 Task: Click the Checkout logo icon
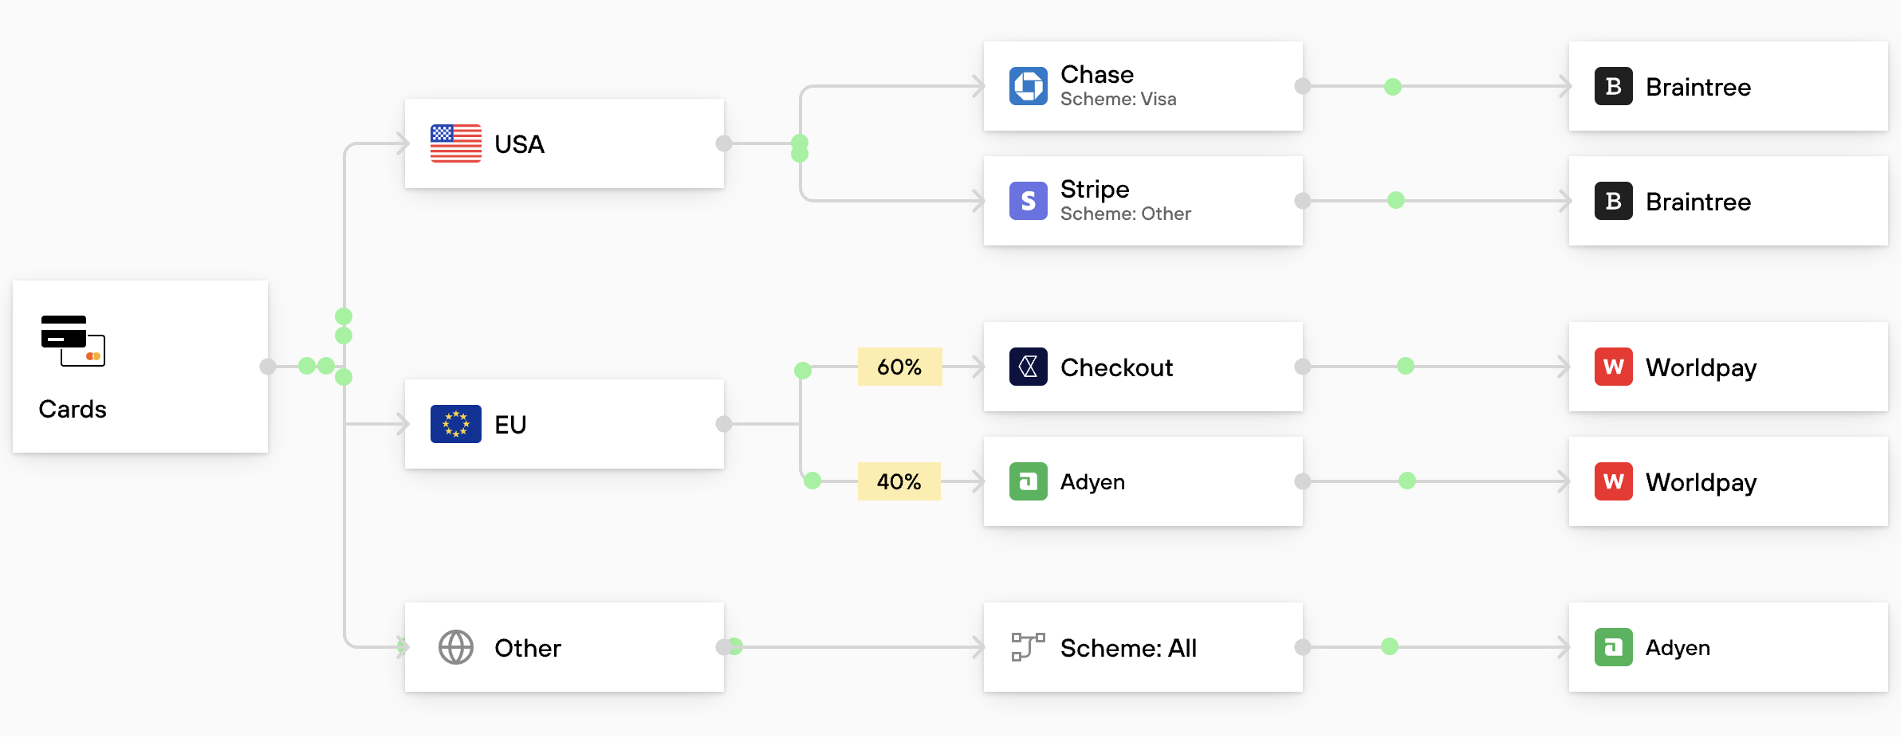pyautogui.click(x=1028, y=367)
